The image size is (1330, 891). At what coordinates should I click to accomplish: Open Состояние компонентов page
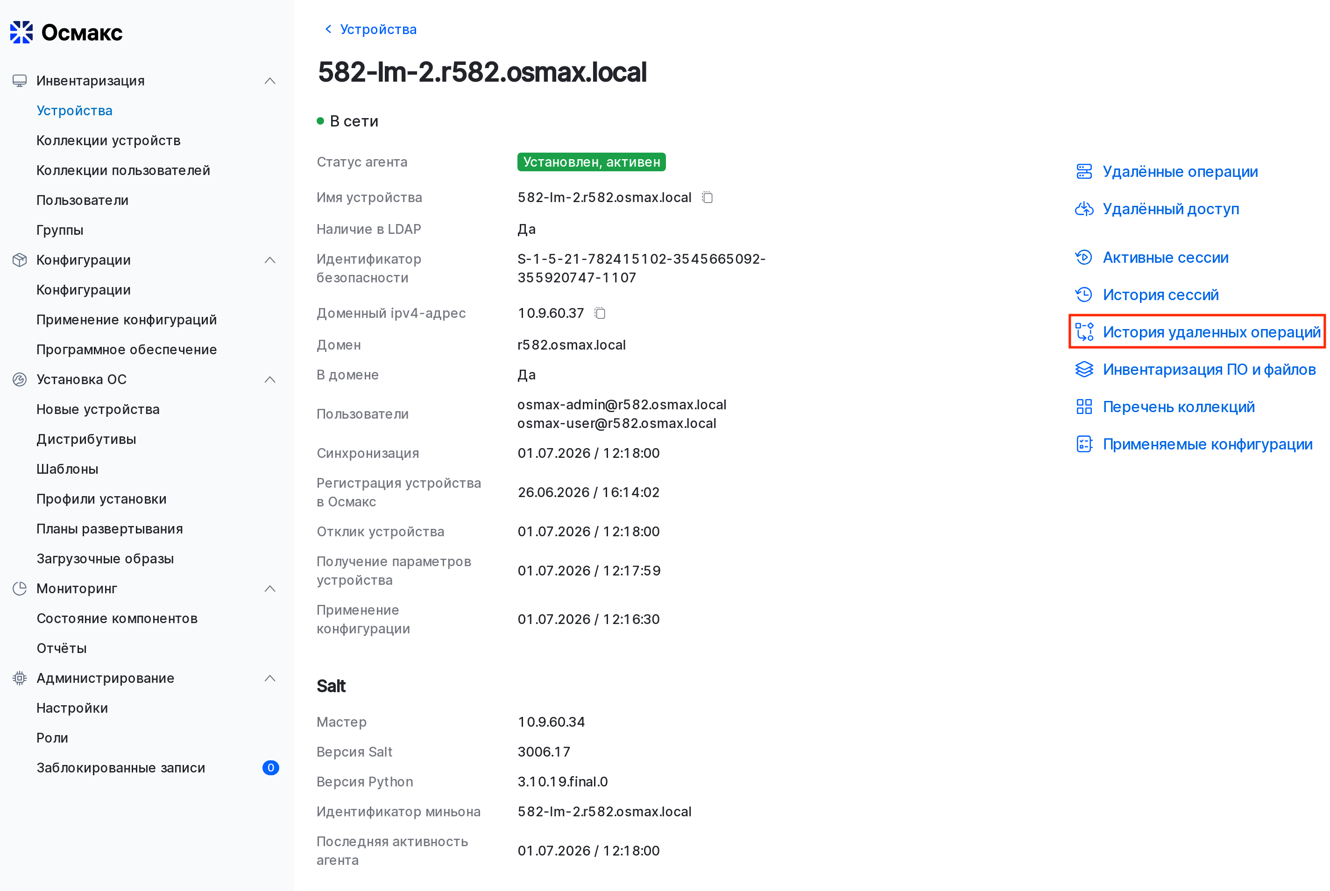[x=117, y=618]
